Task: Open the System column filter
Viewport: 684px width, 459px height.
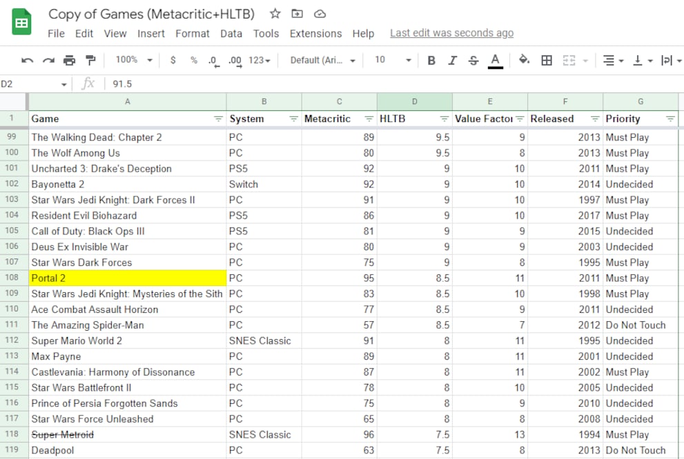Action: (x=293, y=119)
